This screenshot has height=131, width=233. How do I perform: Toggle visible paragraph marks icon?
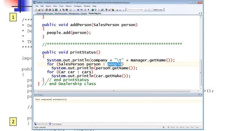[88, 10]
